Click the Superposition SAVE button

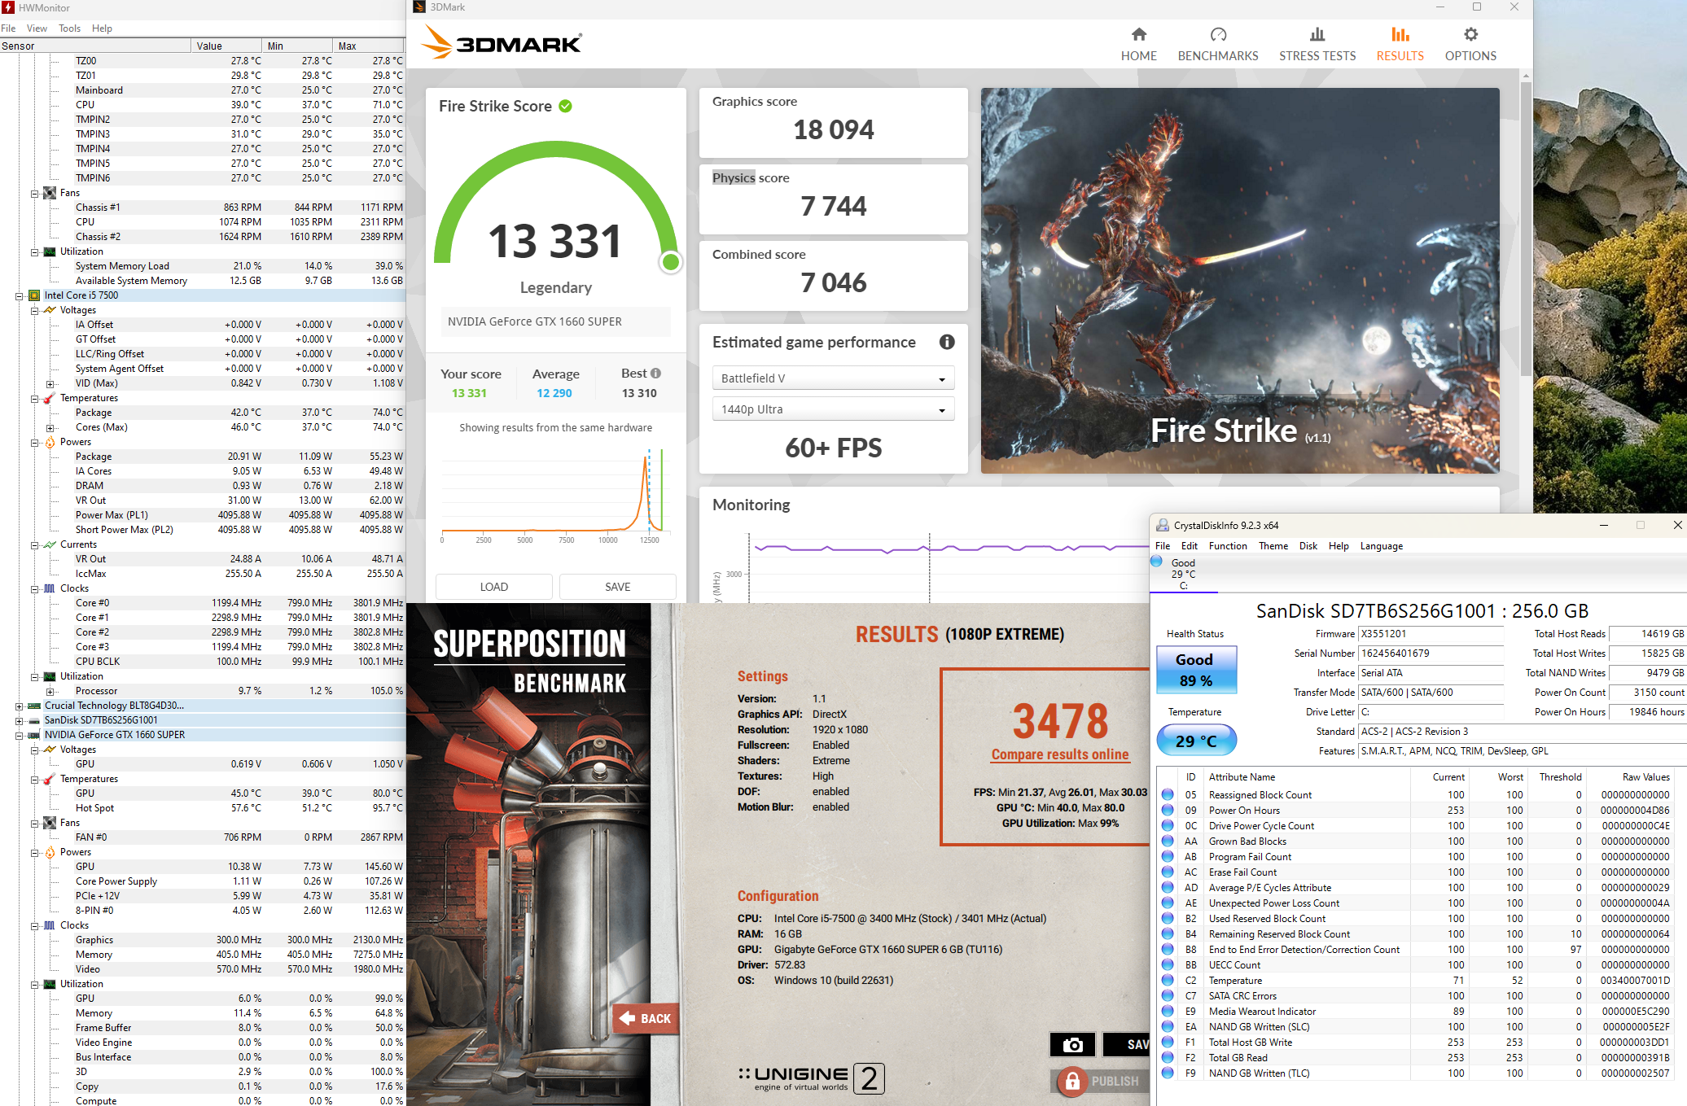pos(1127,1044)
